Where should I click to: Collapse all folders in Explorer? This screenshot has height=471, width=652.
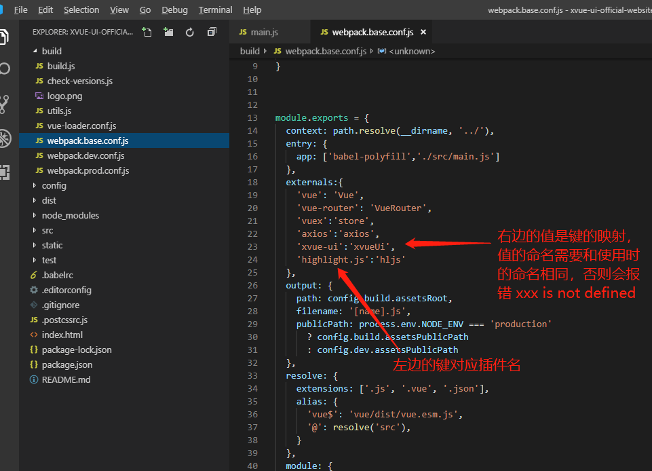click(x=212, y=32)
